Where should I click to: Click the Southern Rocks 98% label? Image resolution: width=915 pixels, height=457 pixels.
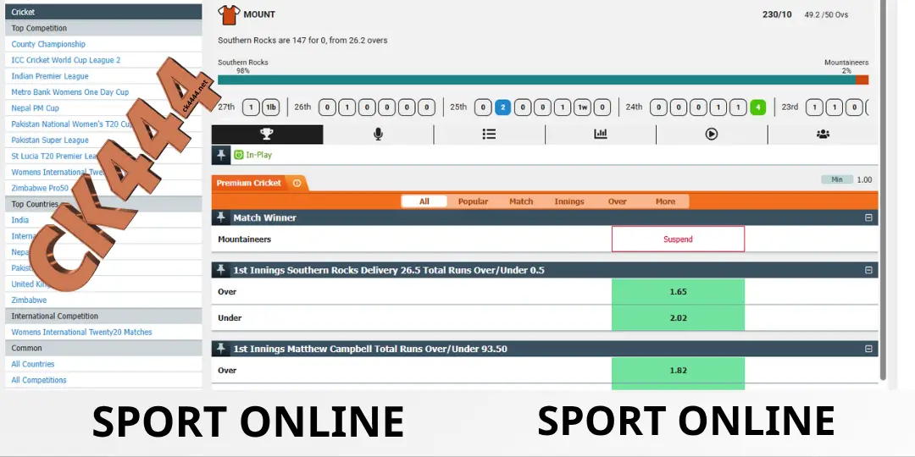coord(243,67)
